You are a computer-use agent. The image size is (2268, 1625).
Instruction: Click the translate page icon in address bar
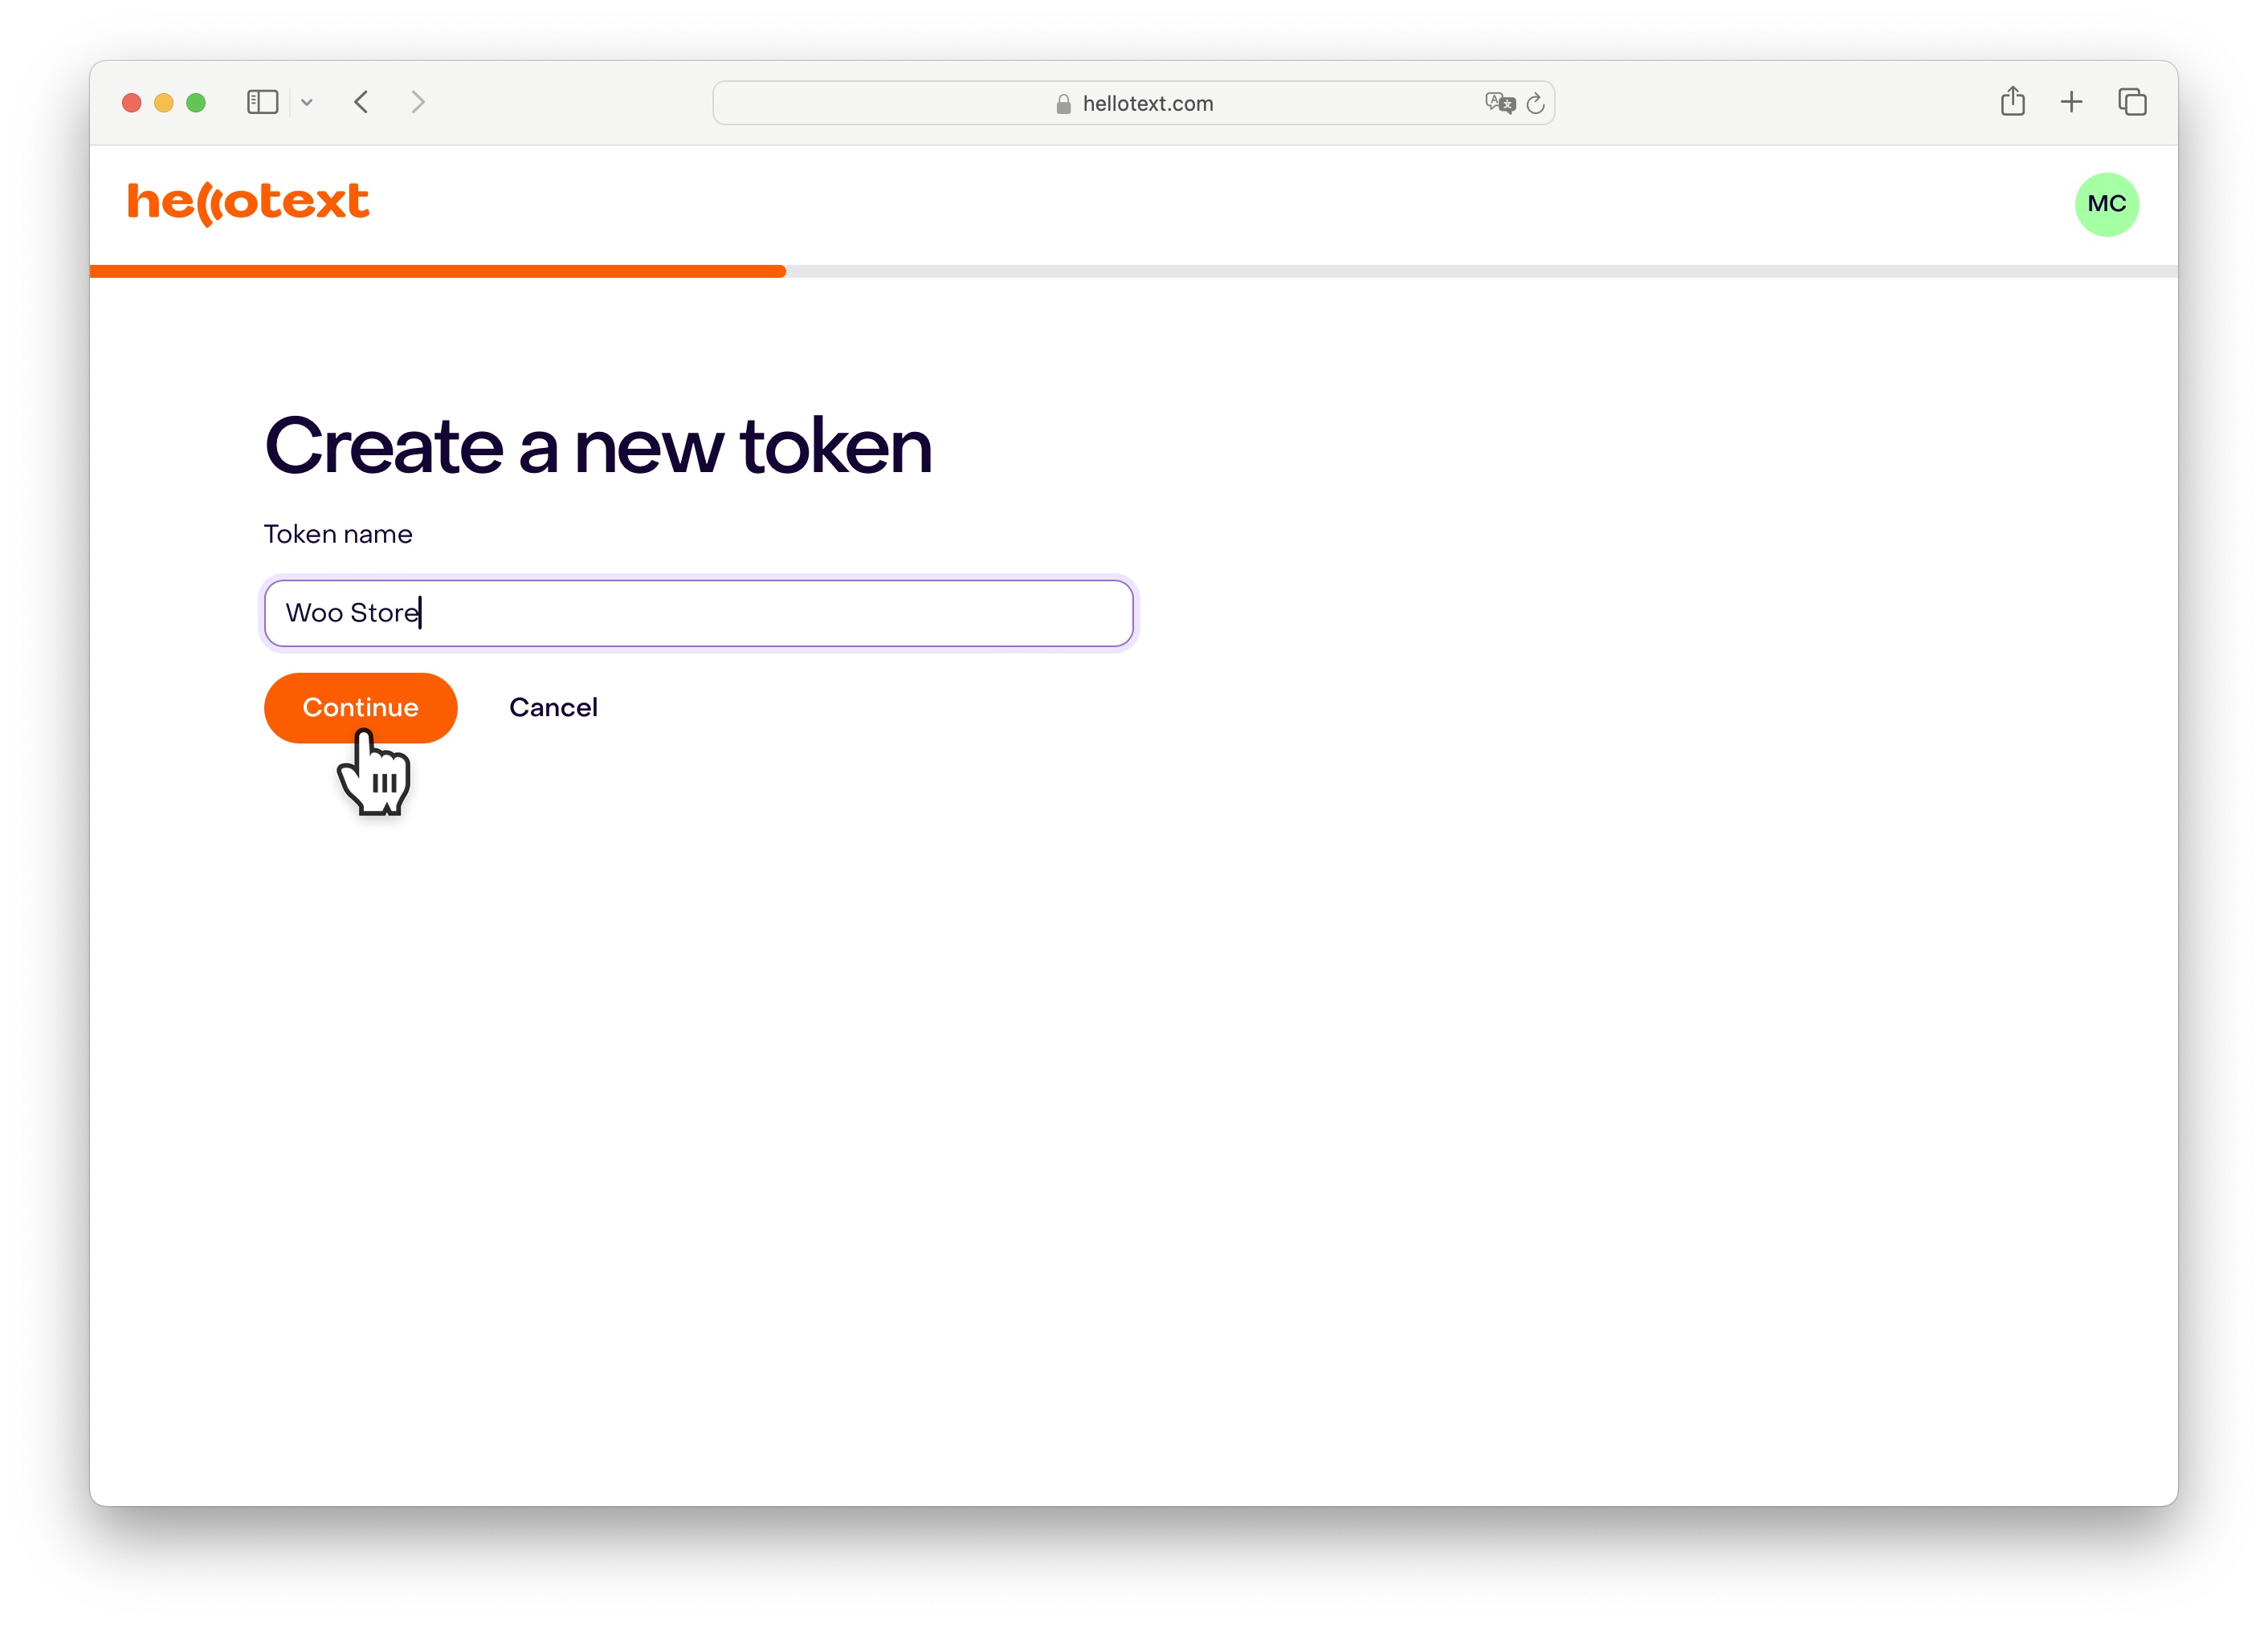click(1500, 103)
